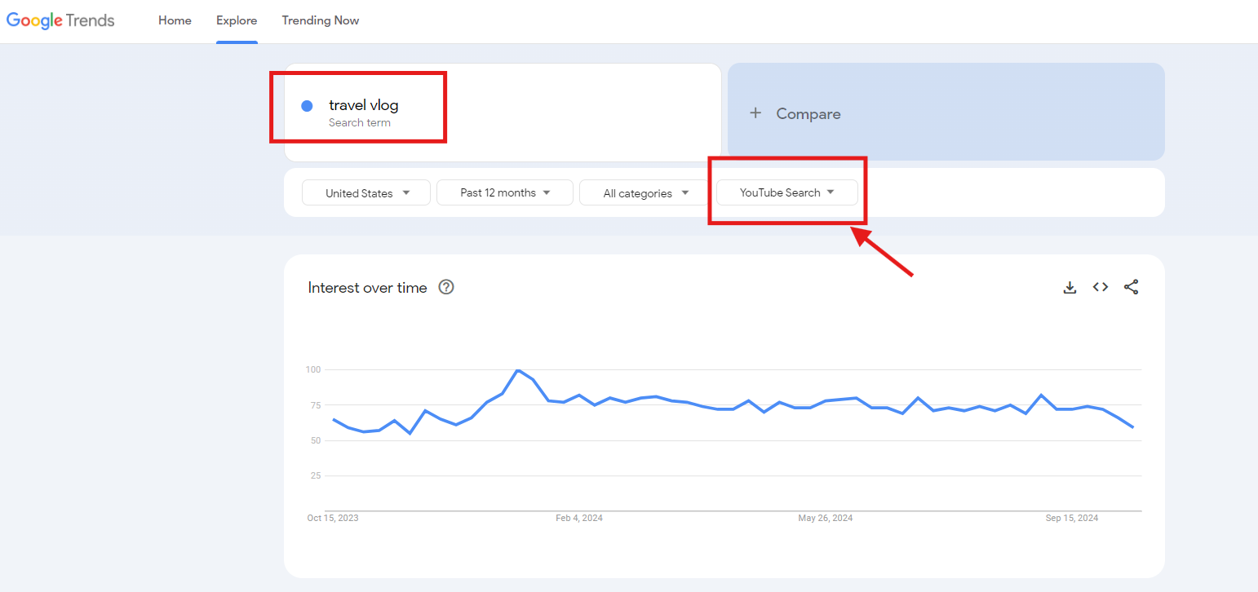Viewport: 1258px width, 592px height.
Task: Open help icon for Interest over time
Action: (446, 287)
